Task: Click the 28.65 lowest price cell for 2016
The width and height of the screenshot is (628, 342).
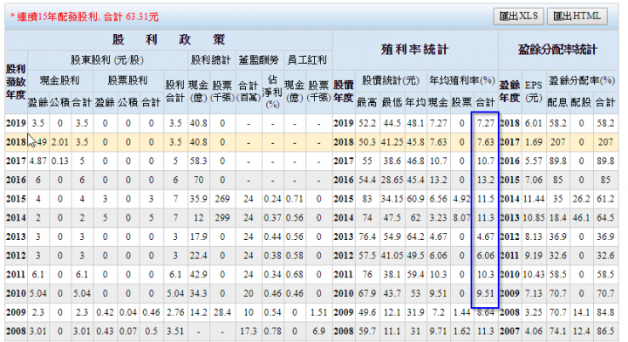Action: point(392,180)
